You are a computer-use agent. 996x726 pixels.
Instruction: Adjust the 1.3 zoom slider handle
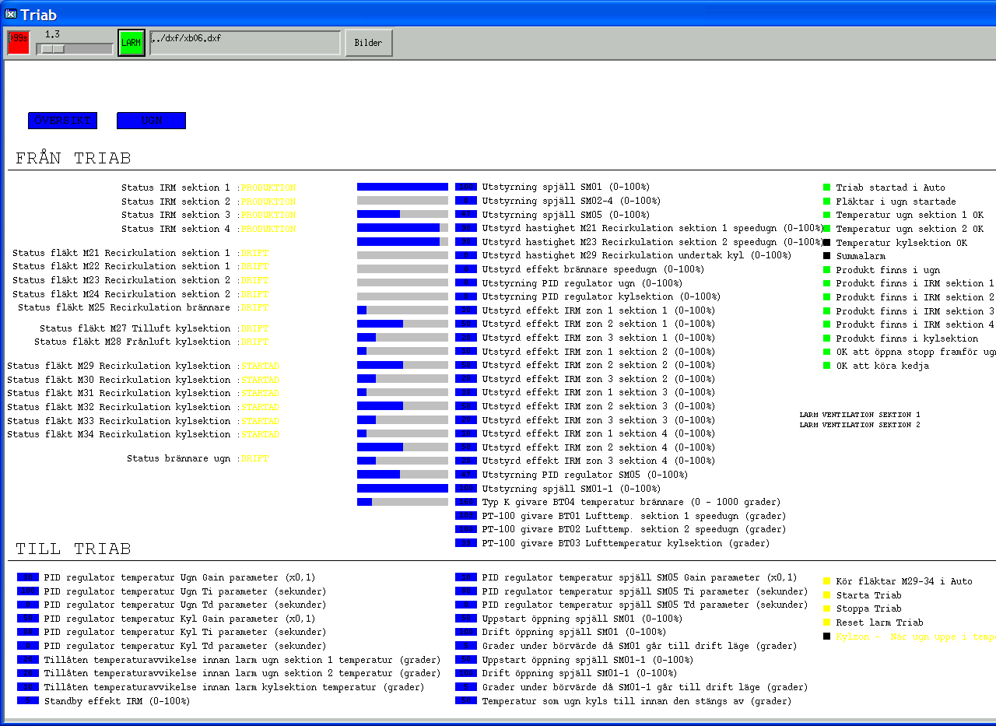click(x=53, y=49)
